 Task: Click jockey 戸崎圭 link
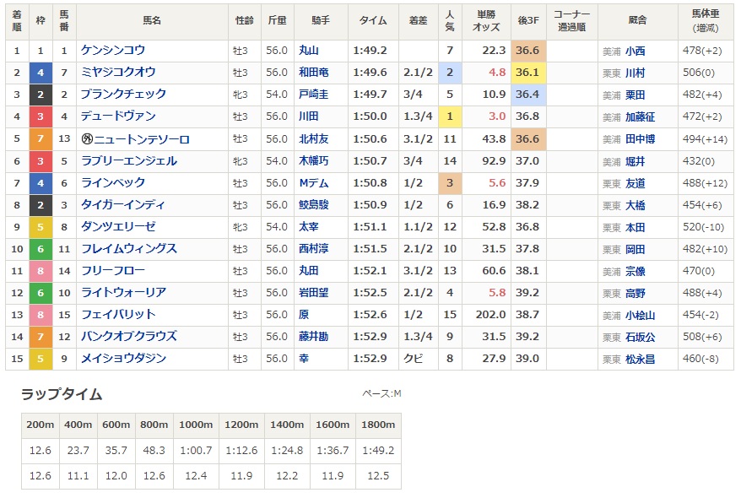[x=313, y=95]
